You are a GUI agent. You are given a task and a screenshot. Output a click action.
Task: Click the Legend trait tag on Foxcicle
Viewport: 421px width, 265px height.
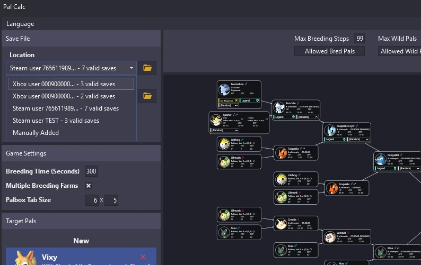284,117
